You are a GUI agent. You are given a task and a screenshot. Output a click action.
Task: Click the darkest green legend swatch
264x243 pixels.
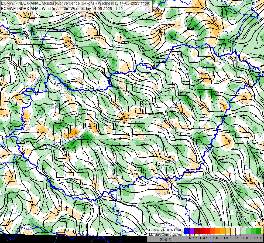coord(259,231)
